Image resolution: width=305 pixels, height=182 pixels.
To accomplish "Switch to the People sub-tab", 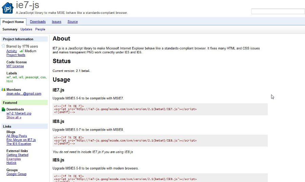I will point(40,29).
